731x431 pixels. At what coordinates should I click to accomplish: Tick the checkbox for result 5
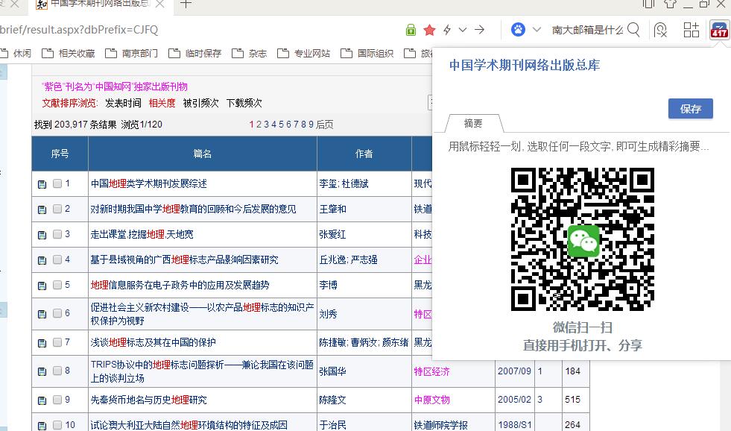pos(57,285)
